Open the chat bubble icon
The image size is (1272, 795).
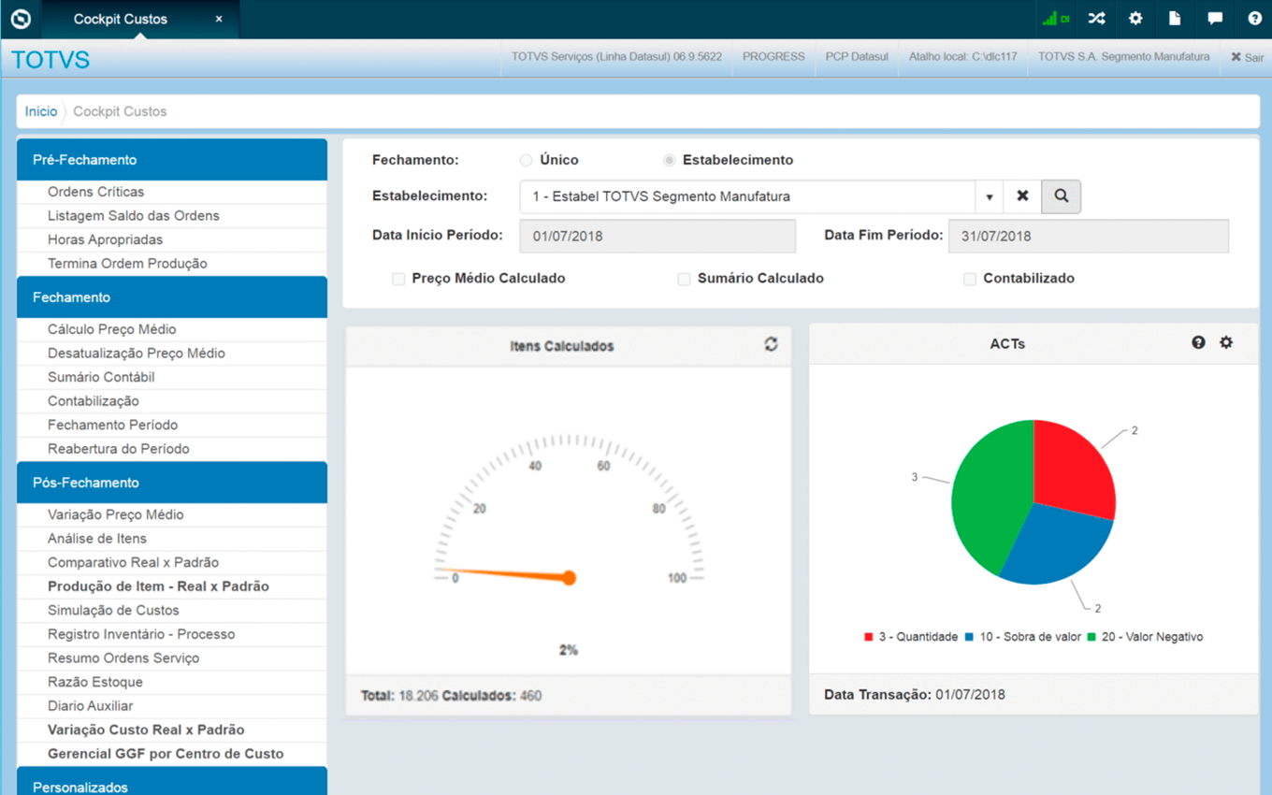1214,19
